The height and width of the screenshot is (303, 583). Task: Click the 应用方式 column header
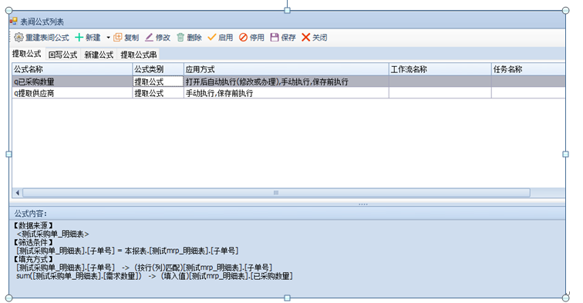[286, 69]
